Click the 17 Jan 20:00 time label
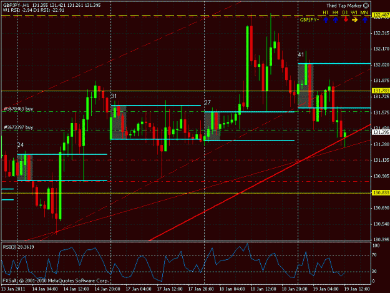The height and width of the screenshot is (293, 390). point(201,289)
